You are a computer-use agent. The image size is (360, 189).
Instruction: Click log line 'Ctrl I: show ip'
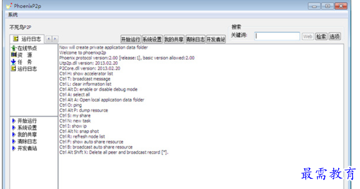pos(73,126)
